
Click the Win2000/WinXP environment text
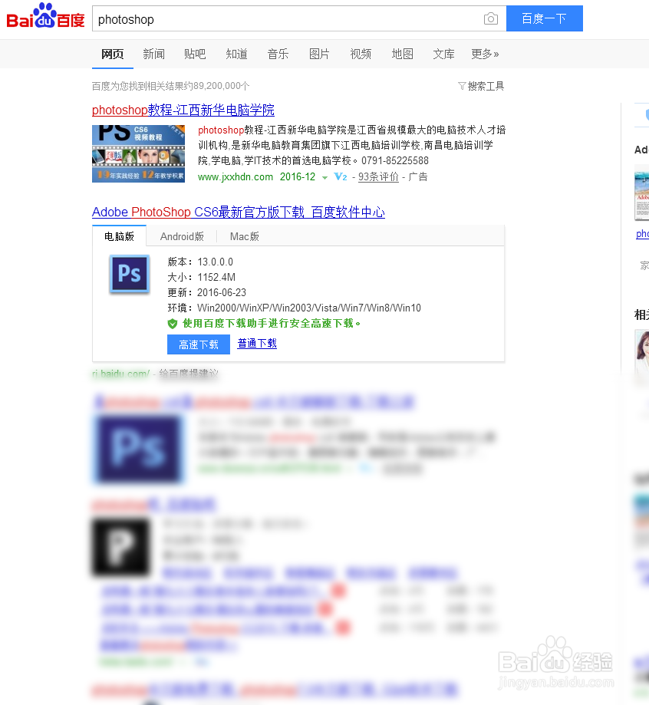pyautogui.click(x=309, y=308)
